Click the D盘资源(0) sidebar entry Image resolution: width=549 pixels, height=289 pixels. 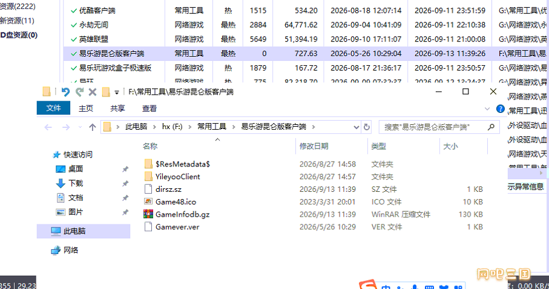[19, 35]
